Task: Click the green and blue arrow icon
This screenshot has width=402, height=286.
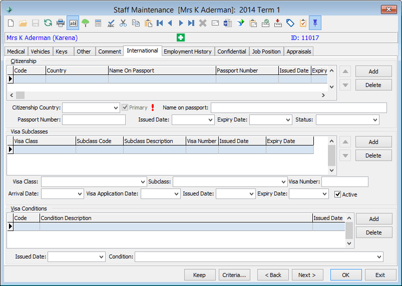Action: pos(240,23)
